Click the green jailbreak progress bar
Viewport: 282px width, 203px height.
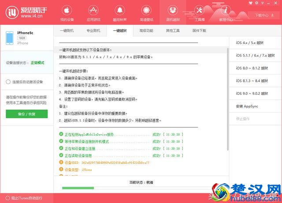click(78, 188)
